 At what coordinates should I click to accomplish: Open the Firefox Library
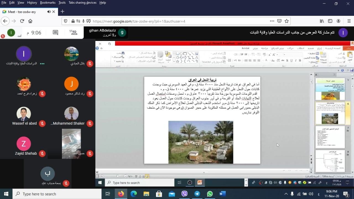(x=322, y=21)
